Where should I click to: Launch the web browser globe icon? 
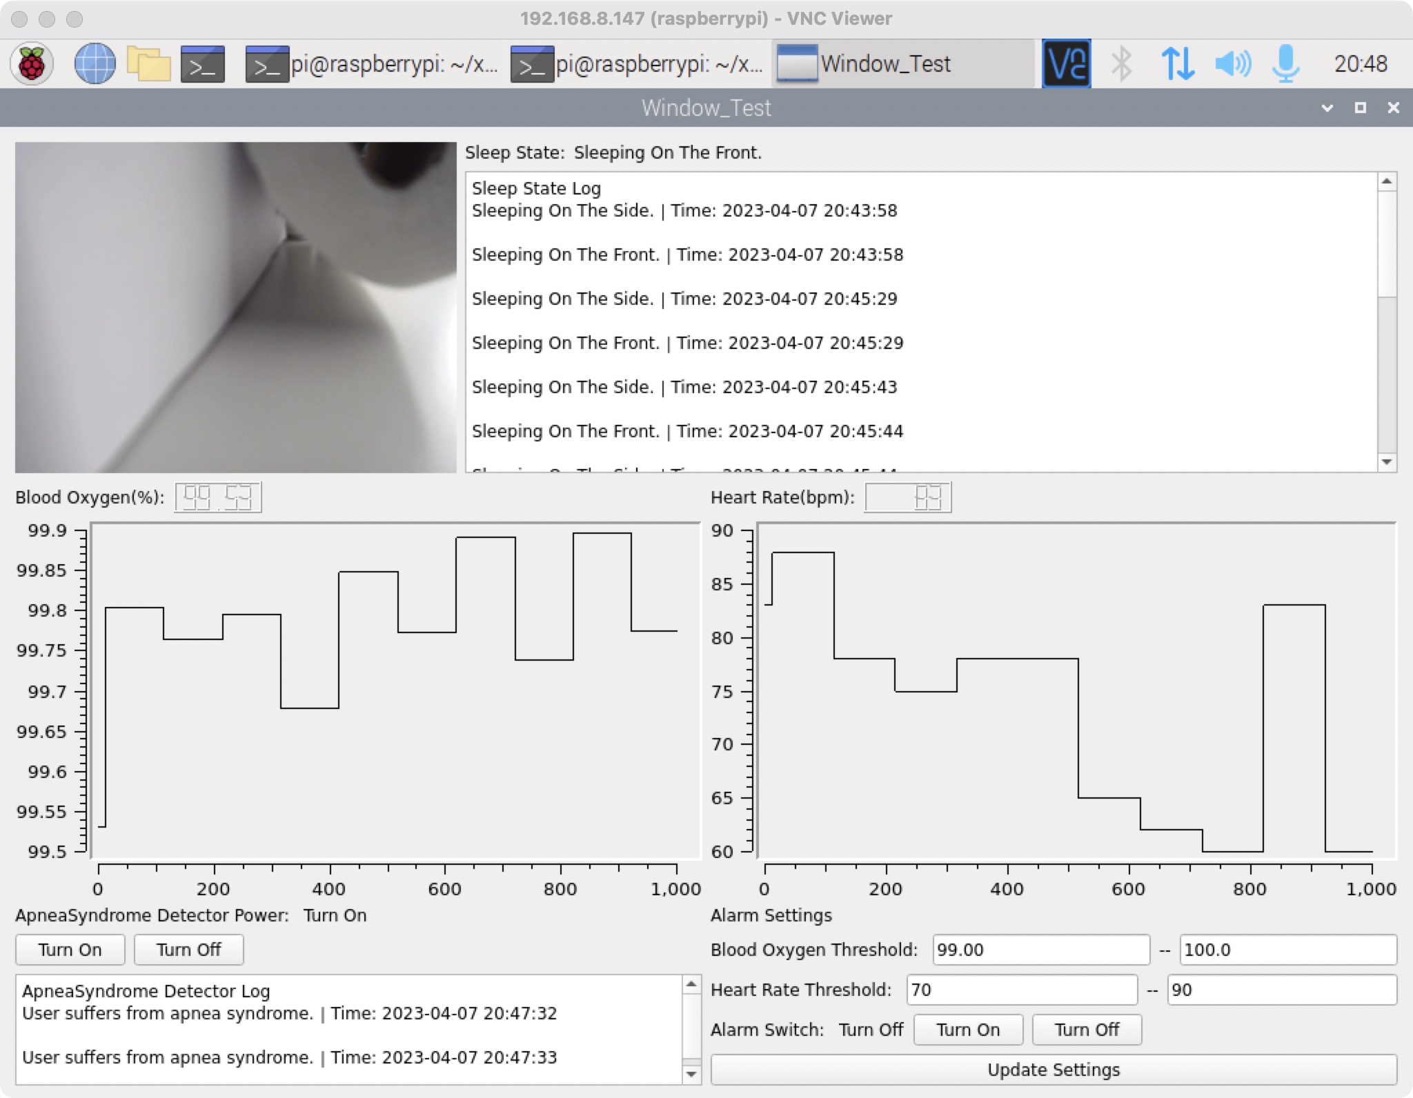pos(95,64)
